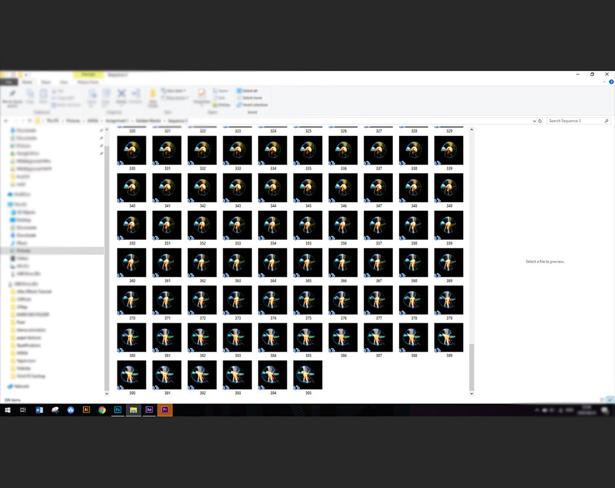Open Google Chrome from the taskbar
Viewport: 615px width, 488px height.
coord(102,410)
